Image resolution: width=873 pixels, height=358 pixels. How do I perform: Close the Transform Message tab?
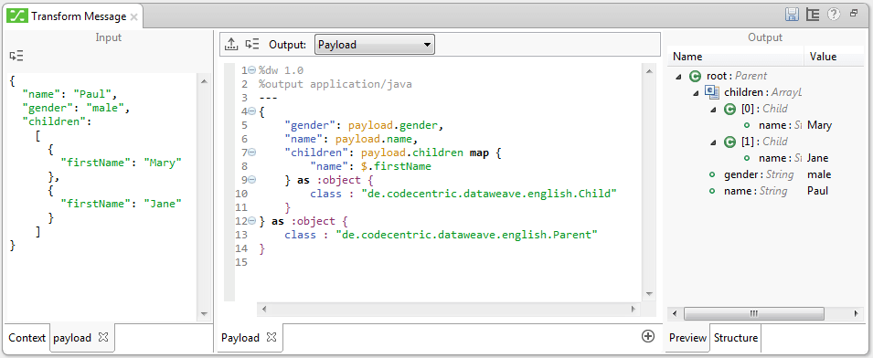(133, 17)
